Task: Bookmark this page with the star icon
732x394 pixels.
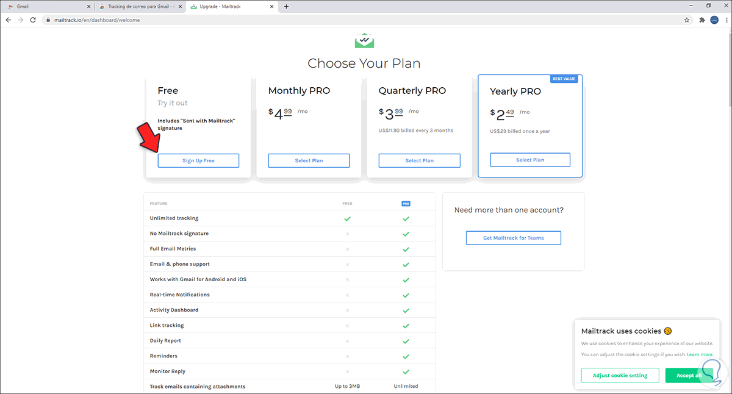Action: point(687,20)
